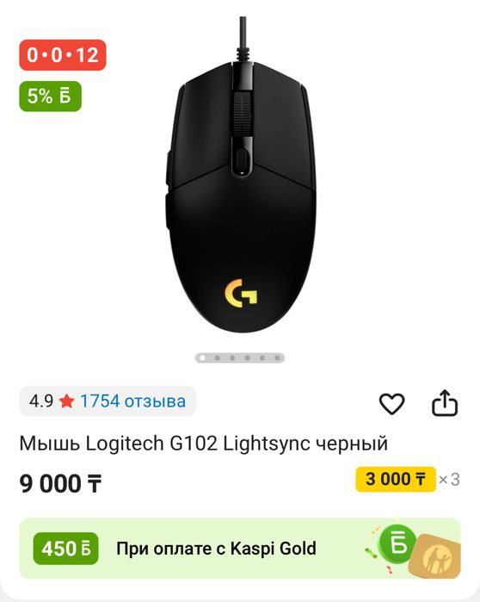Open the 1754 отзыва reviews link
This screenshot has width=480, height=602.
coord(132,401)
